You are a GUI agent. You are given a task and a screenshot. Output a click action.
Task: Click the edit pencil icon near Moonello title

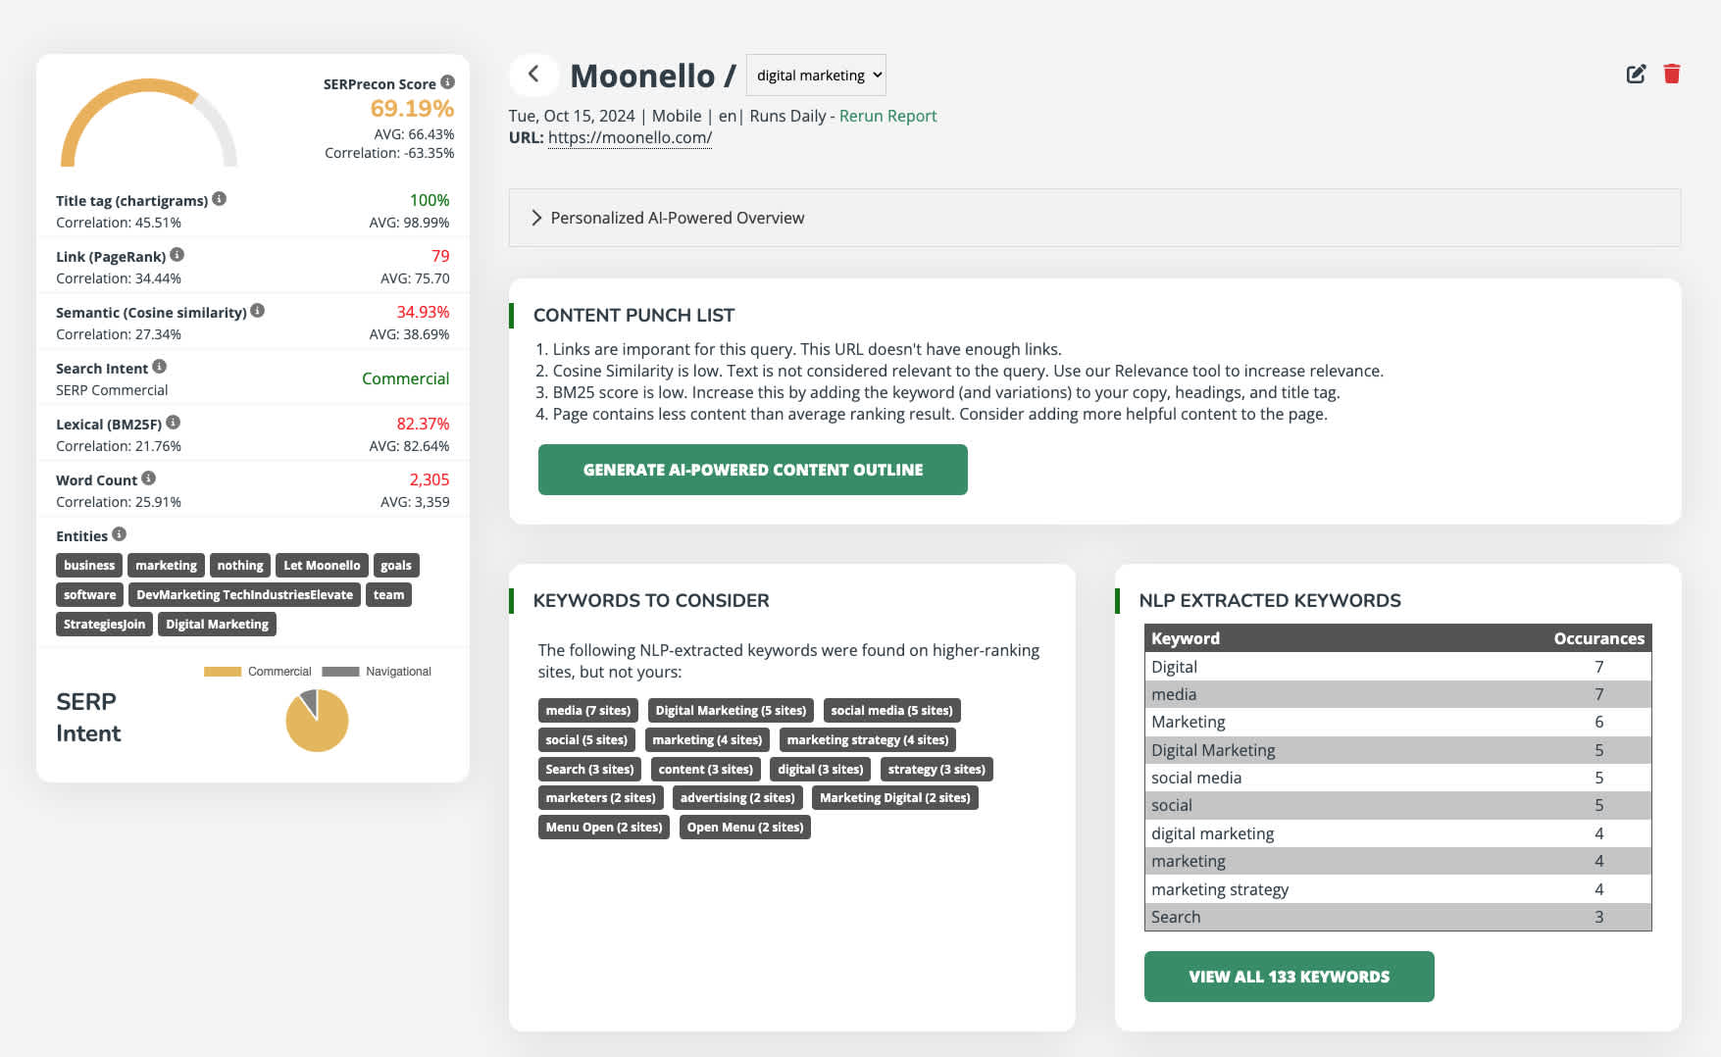[x=1636, y=74]
